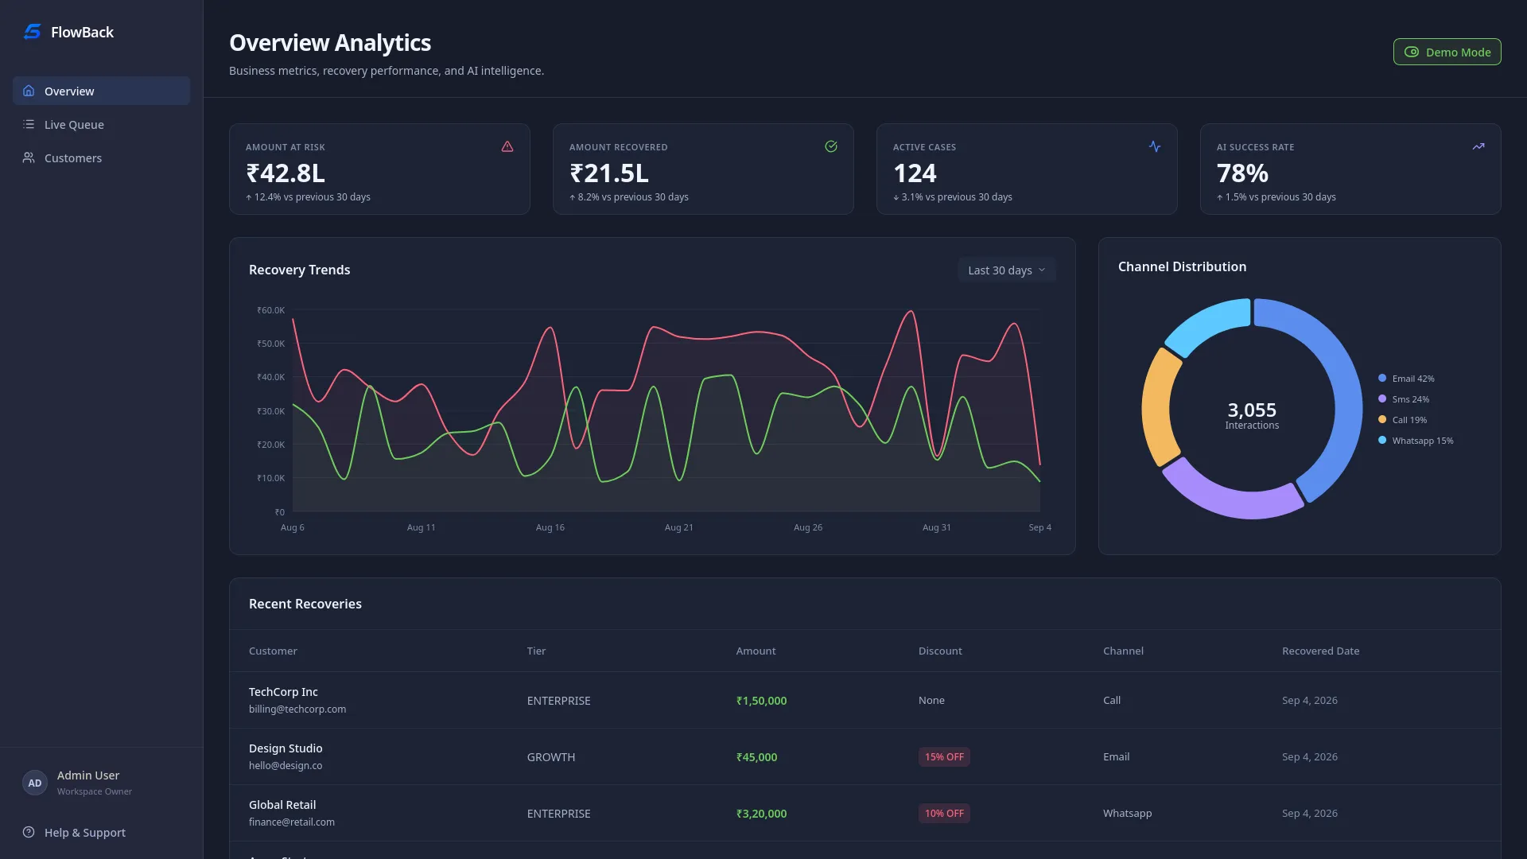Select the Design Studio customer name

286,748
